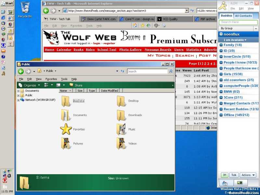The height and width of the screenshot is (195, 260).
Task: Open the Videos folder icon
Action: point(122,143)
